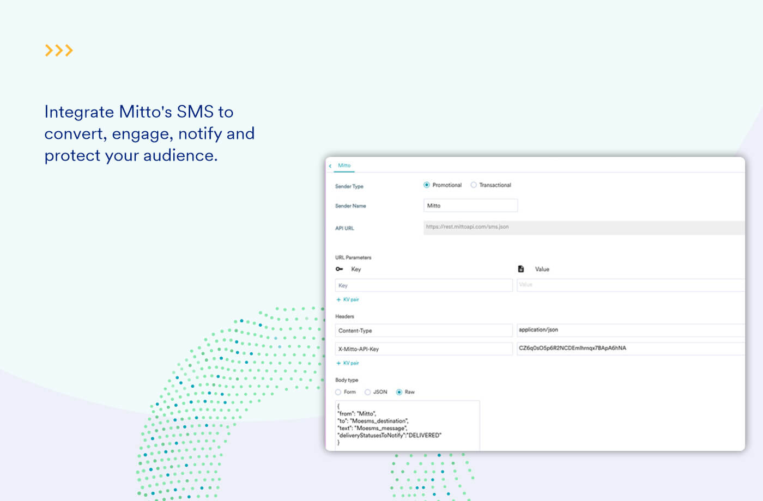Choose JSON body type
The width and height of the screenshot is (763, 501).
(367, 392)
